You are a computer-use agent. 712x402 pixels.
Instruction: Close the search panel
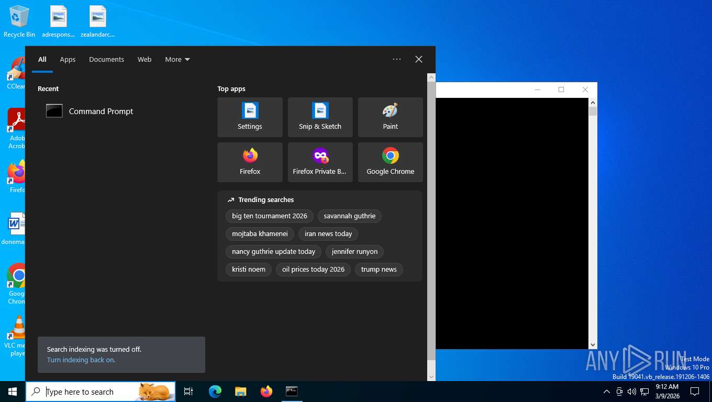(x=419, y=59)
